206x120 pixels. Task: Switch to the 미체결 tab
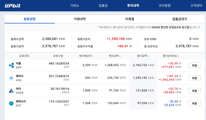tap(130, 19)
